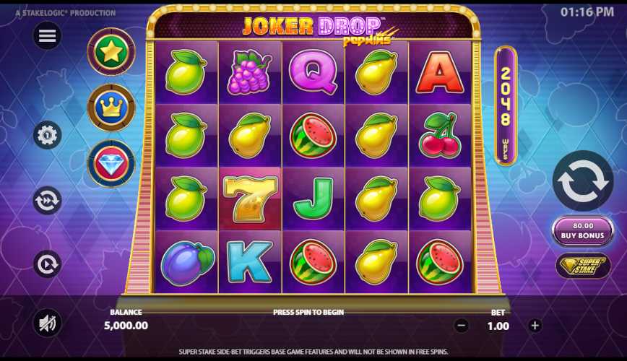
Task: Click the 80.00 Buy Bonus button
Action: click(583, 231)
